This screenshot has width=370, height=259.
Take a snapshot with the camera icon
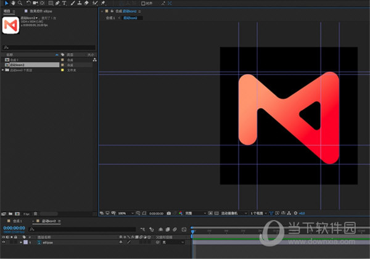point(169,213)
